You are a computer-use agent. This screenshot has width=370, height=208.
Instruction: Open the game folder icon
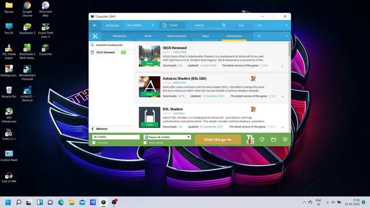click(x=273, y=139)
